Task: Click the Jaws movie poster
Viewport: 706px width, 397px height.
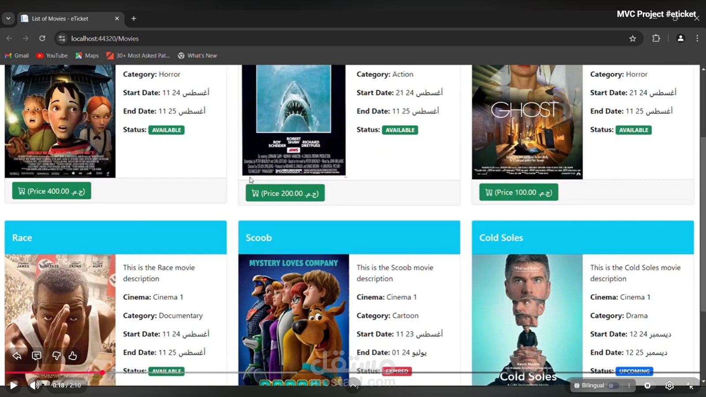Action: tap(294, 120)
